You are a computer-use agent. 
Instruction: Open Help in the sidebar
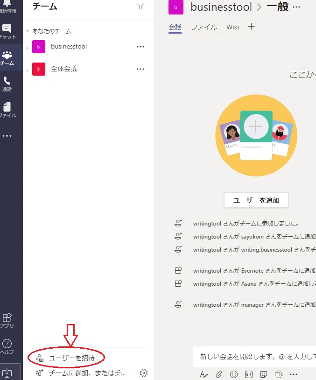click(7, 347)
